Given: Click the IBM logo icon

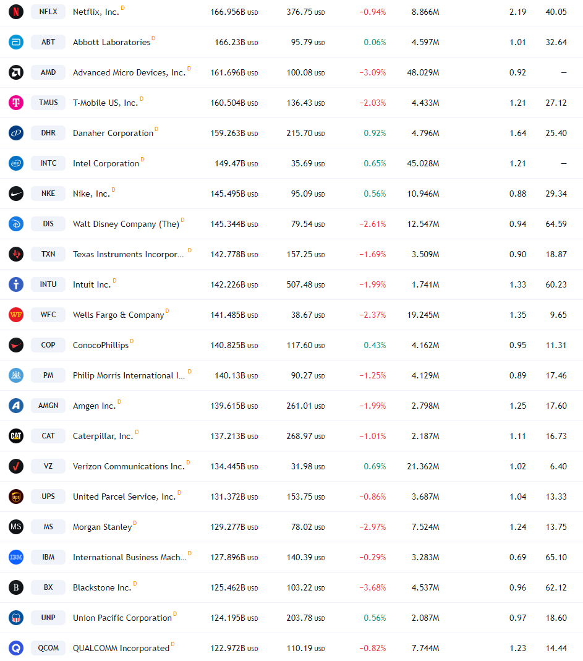Looking at the screenshot, I should tap(16, 557).
